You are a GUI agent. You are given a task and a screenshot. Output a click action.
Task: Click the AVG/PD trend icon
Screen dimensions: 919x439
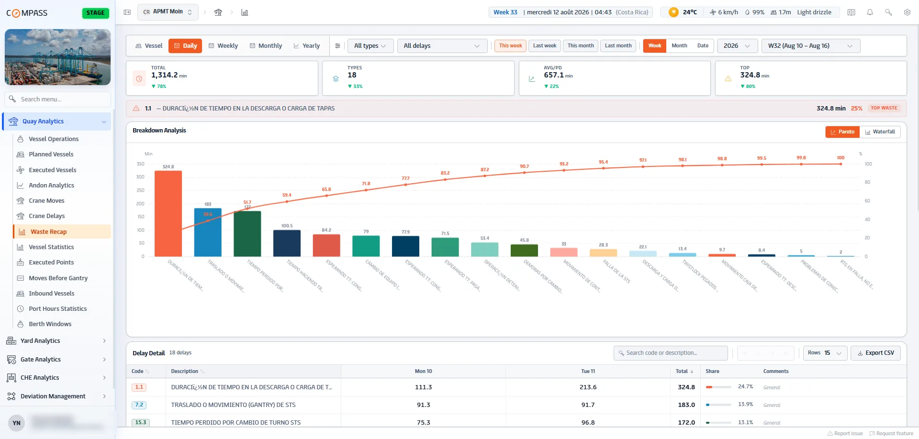point(532,78)
